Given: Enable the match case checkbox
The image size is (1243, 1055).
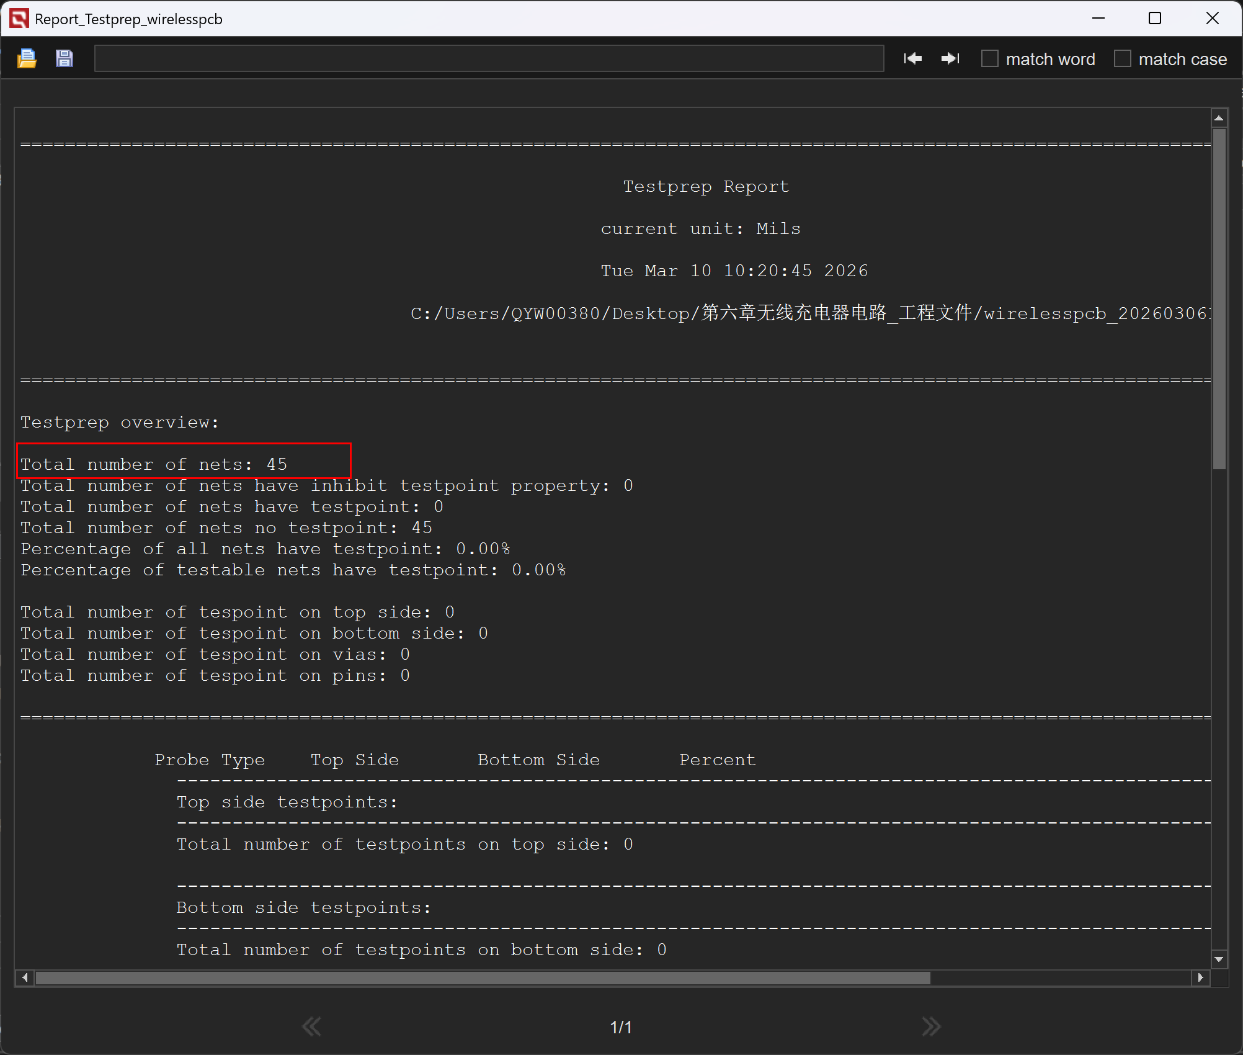Looking at the screenshot, I should (x=1123, y=59).
